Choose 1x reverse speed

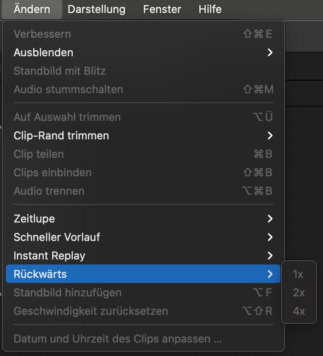point(298,274)
